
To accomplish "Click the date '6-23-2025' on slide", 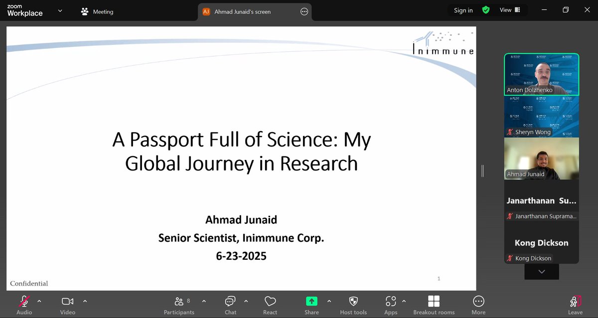I will click(241, 256).
